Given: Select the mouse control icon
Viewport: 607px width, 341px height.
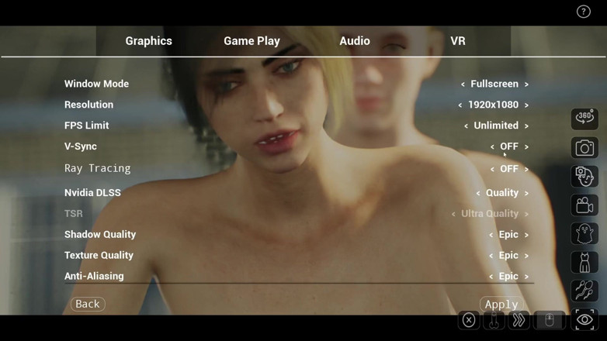Looking at the screenshot, I should click(550, 320).
